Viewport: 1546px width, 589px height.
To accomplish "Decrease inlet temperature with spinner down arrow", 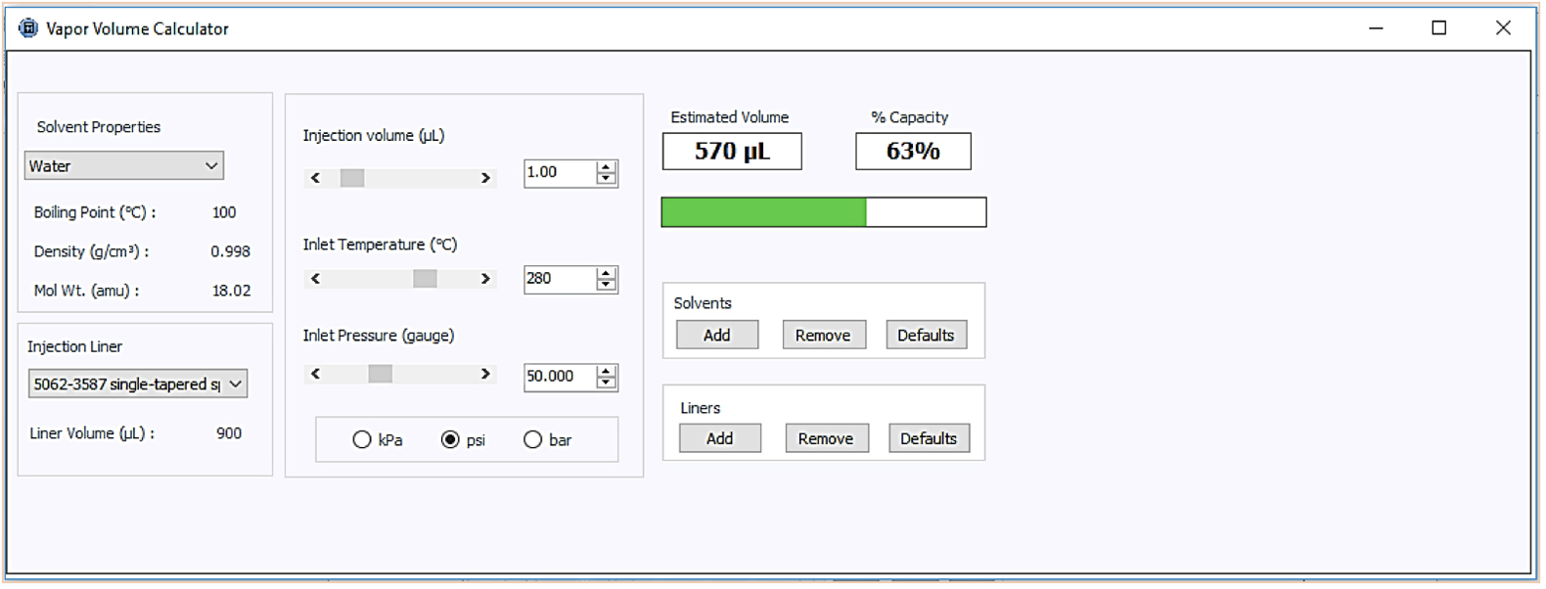I will [607, 285].
